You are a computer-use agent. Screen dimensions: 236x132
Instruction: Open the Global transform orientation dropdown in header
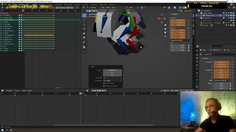131,7
